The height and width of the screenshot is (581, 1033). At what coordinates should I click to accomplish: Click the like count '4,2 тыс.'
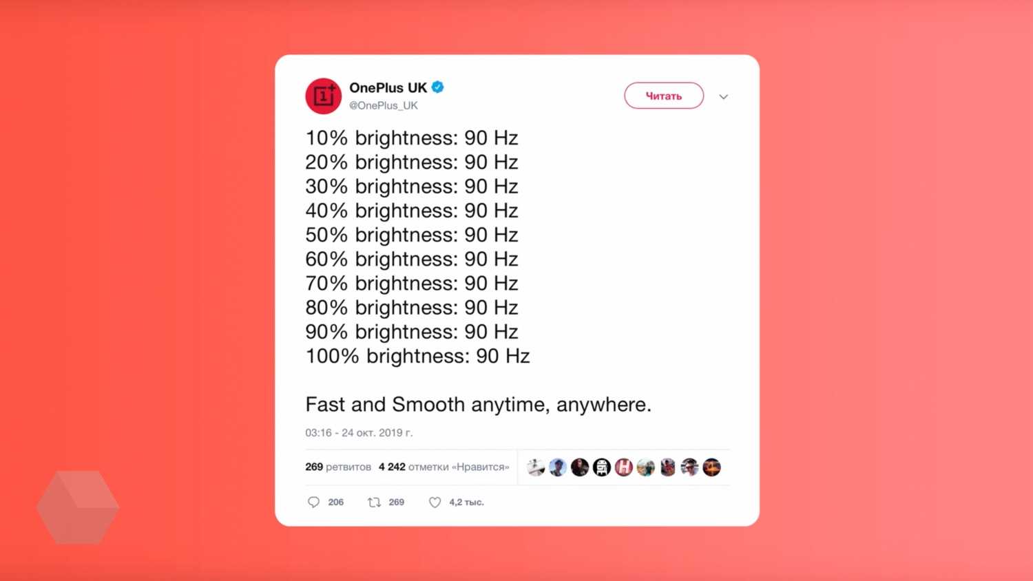click(466, 503)
